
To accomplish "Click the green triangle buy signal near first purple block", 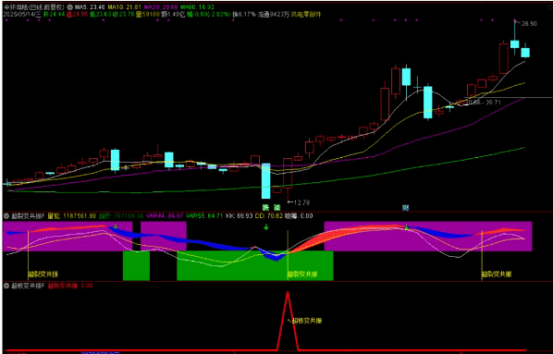I will 116,226.
